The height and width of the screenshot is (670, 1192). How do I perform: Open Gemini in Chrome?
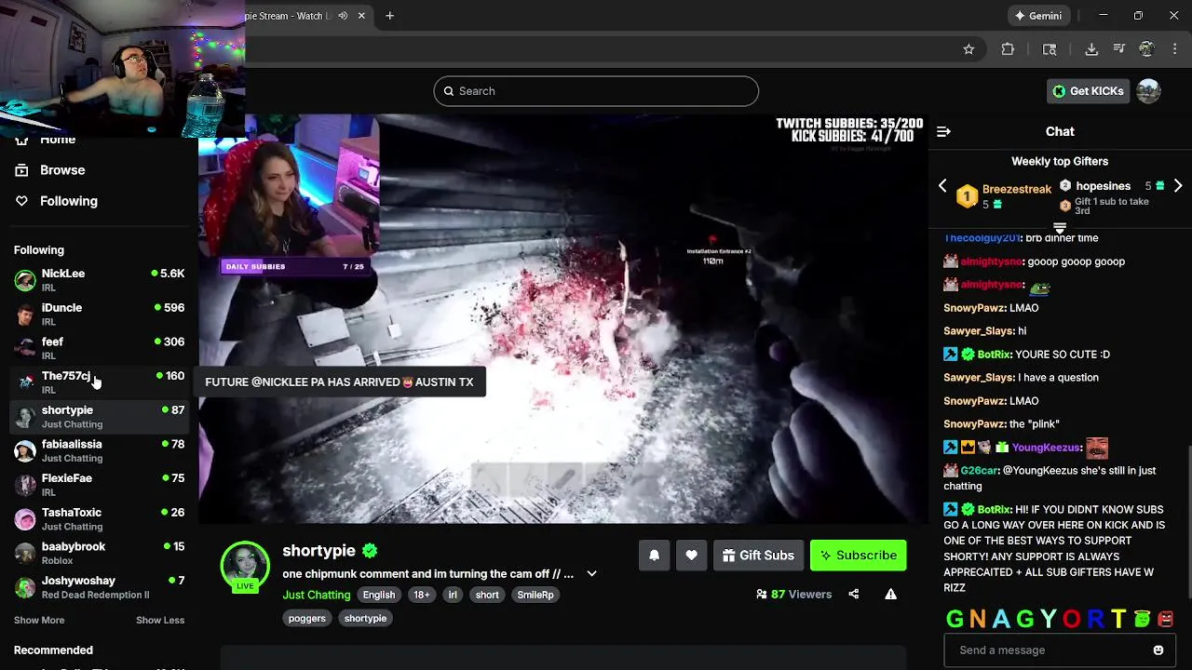(1038, 16)
